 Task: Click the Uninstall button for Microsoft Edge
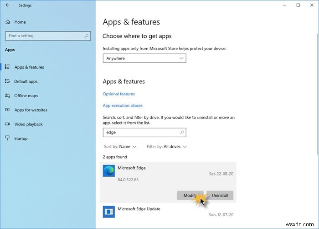tap(220, 195)
